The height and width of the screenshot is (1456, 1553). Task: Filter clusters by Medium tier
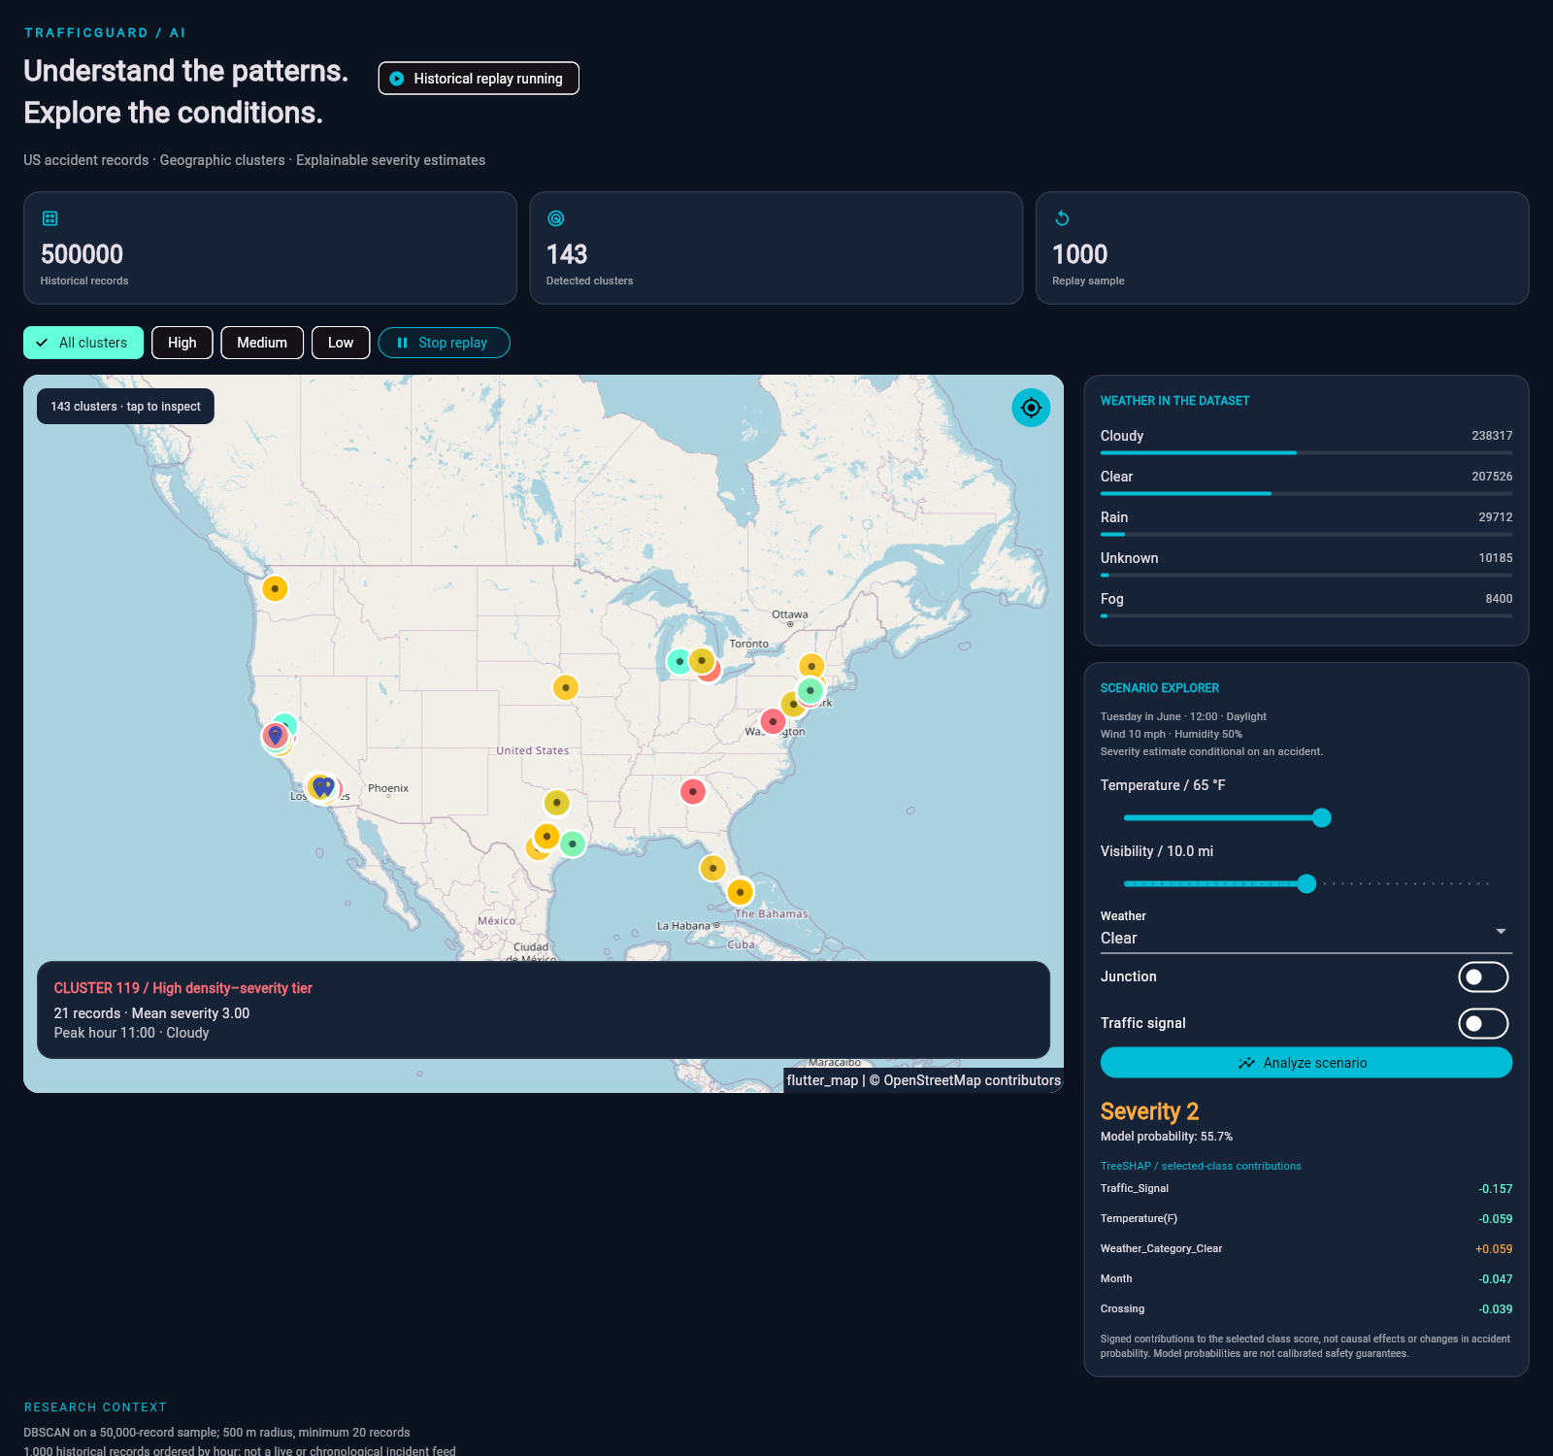tap(262, 343)
